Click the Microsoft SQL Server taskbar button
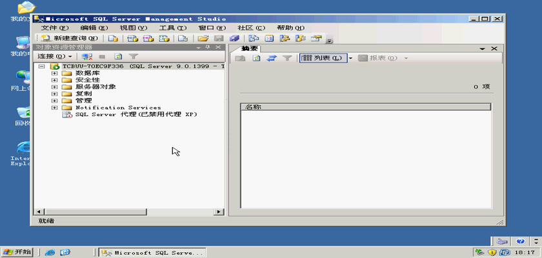 [x=152, y=252]
